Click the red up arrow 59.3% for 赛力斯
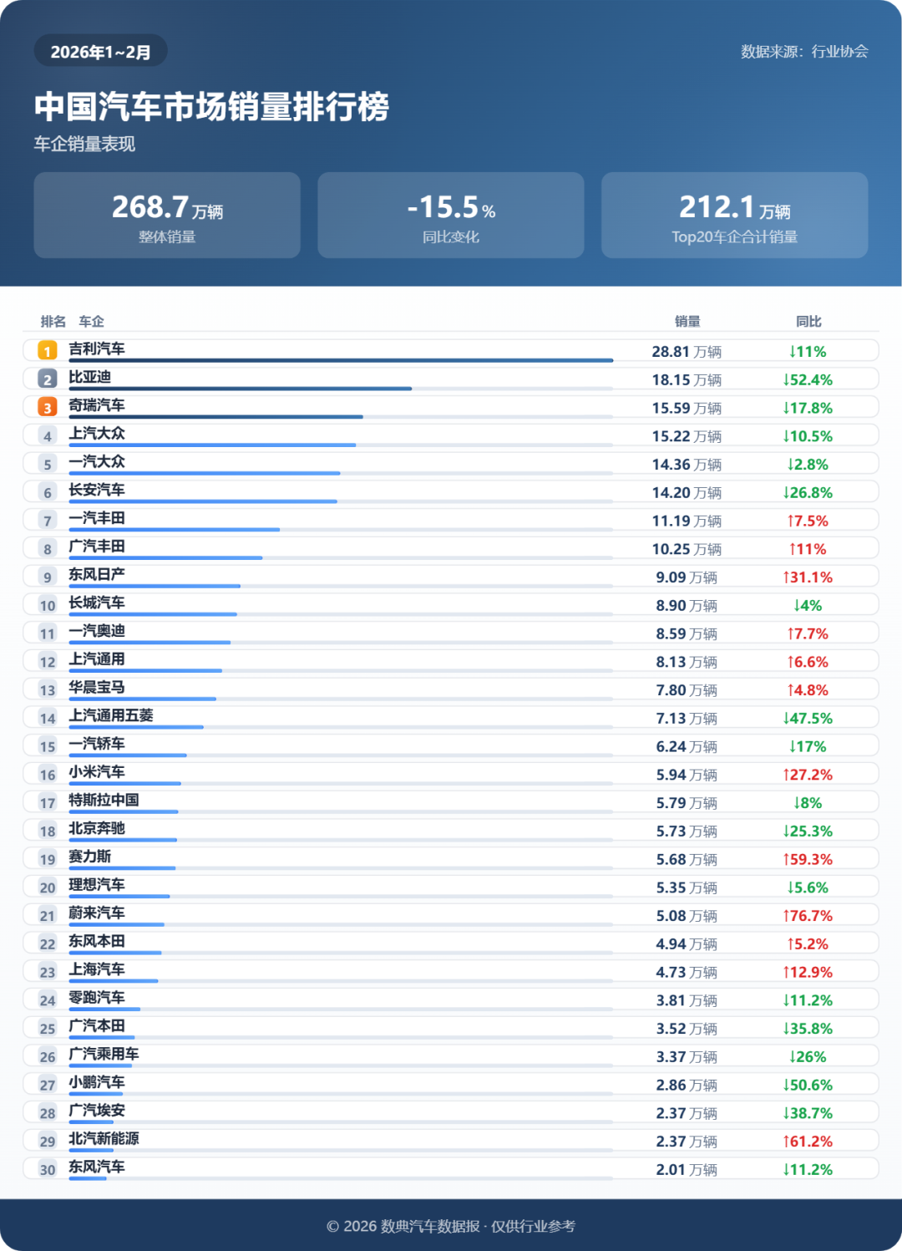This screenshot has width=902, height=1251. 808,859
